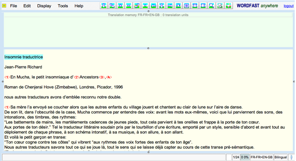
Task: Click the vertical side panel layout icon
Action: [203, 6]
